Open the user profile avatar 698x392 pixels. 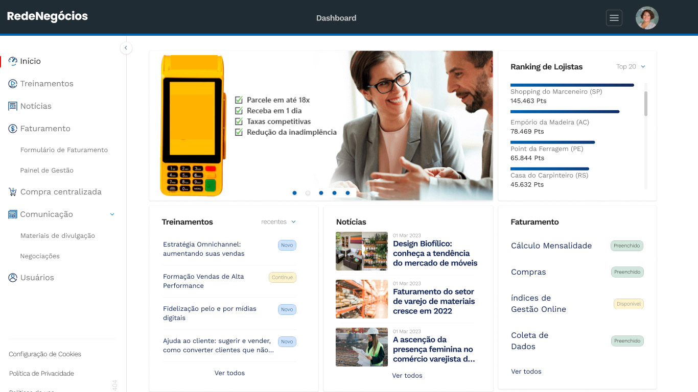pos(647,18)
